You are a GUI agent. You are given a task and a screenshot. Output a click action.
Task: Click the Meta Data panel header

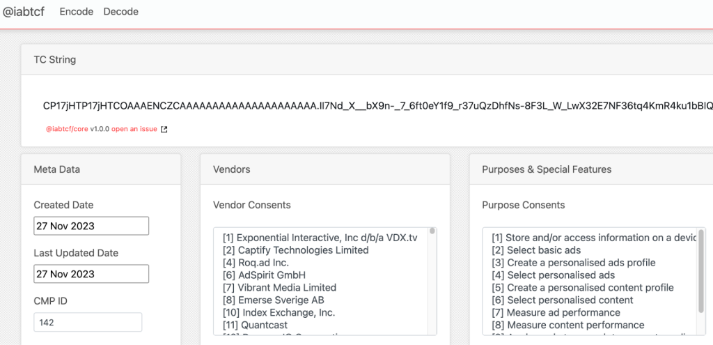click(x=101, y=169)
